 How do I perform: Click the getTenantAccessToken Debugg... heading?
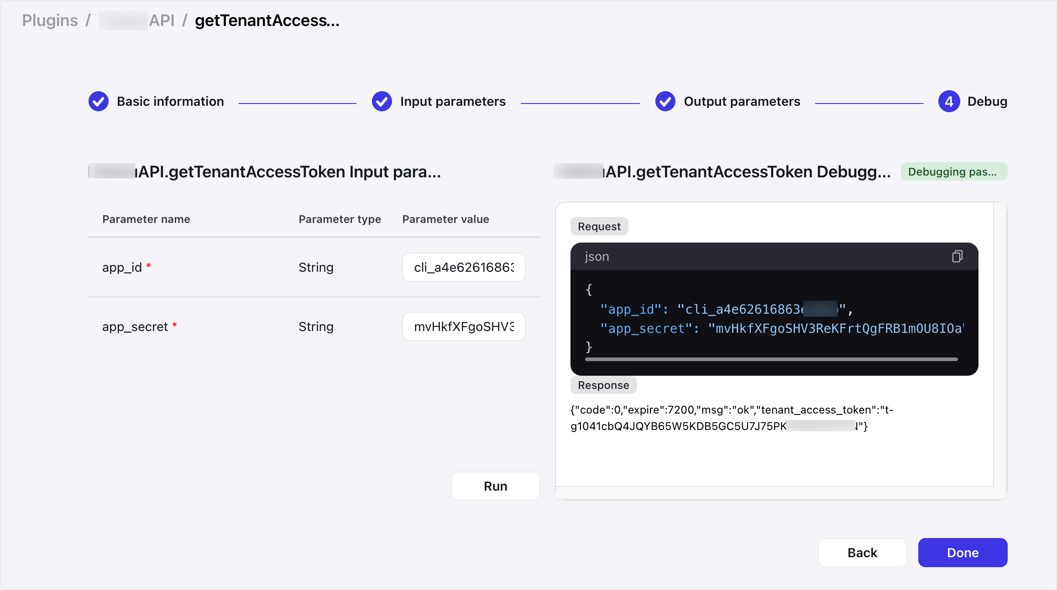(x=722, y=172)
